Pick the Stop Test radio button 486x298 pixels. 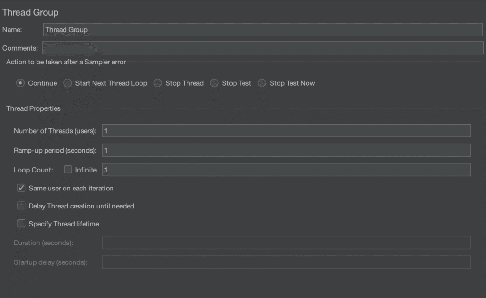(x=214, y=83)
